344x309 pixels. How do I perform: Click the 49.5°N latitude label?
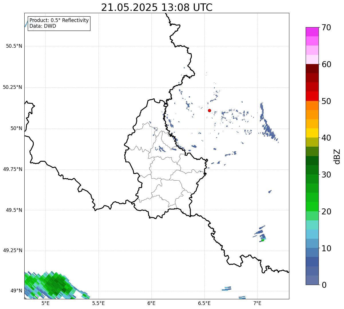14,210
